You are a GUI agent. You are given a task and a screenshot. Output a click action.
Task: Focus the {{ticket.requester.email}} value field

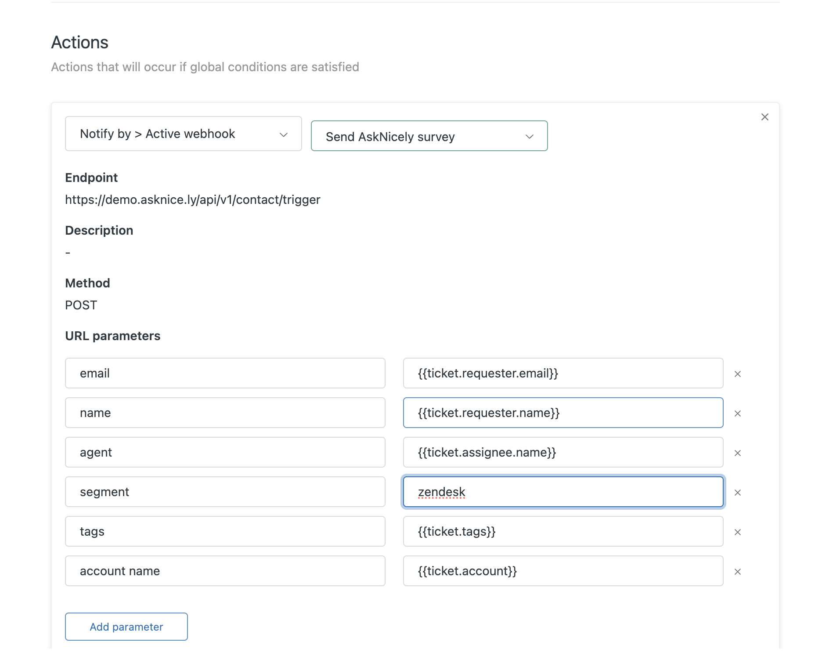coord(563,373)
